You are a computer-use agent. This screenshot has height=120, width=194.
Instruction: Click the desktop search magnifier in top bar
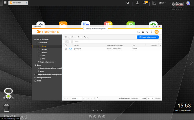point(128,3)
